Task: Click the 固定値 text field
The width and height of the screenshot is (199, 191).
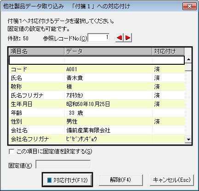Action: [x=63, y=164]
